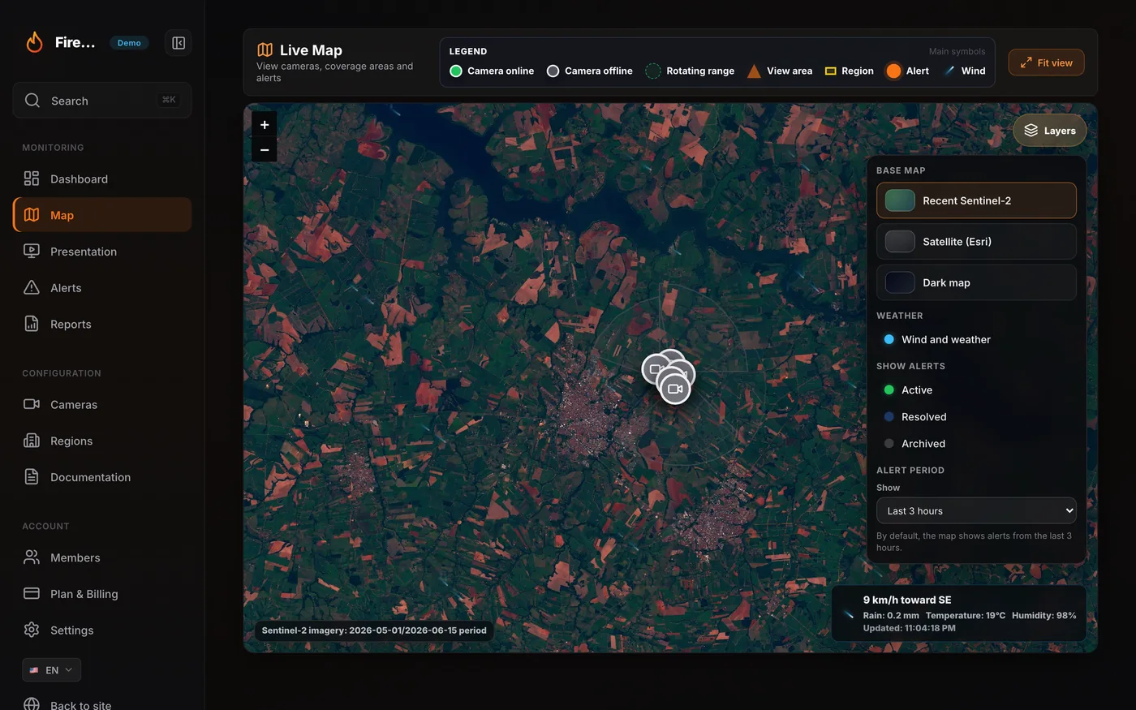Open the EN language dropdown
The height and width of the screenshot is (710, 1136).
pos(51,670)
